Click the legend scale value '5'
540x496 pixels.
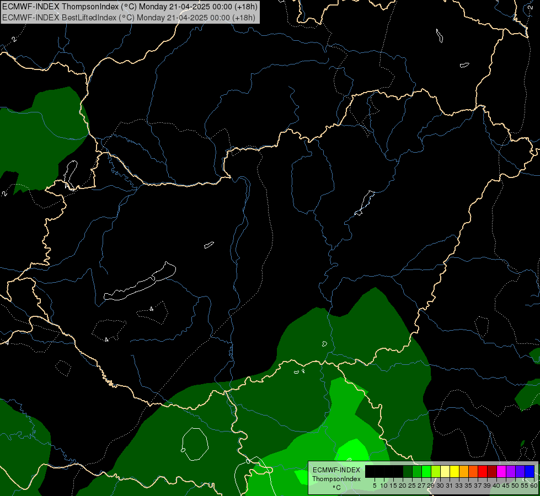375,486
